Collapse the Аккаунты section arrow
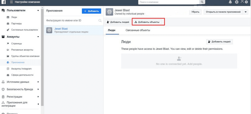The image size is (251, 114). coord(38,37)
